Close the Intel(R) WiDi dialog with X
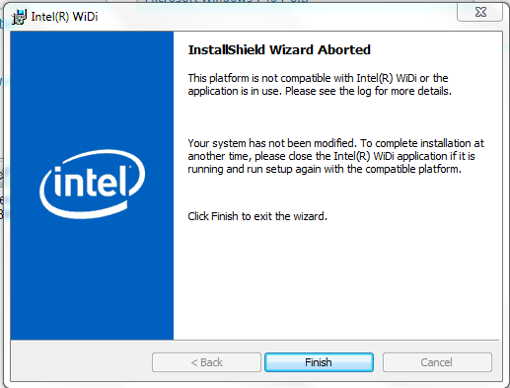The height and width of the screenshot is (388, 510). [x=480, y=12]
